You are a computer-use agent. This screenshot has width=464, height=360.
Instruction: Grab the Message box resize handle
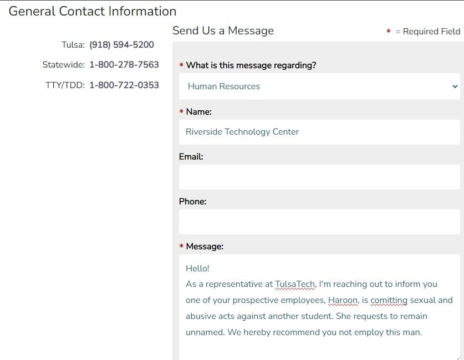(457, 357)
